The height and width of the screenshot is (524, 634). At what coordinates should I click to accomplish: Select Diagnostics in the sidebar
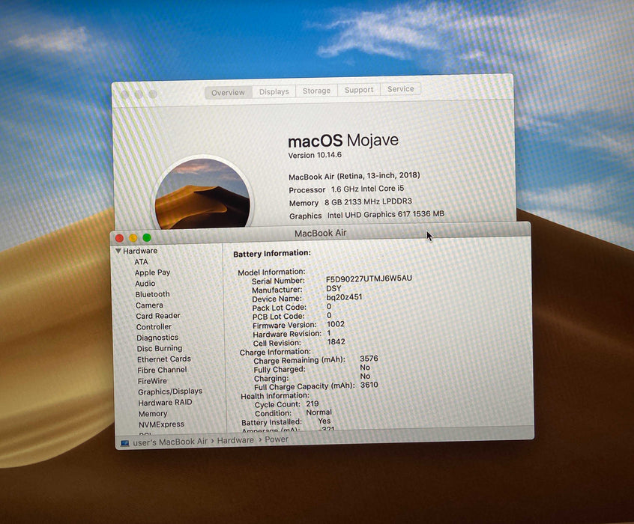pos(157,338)
